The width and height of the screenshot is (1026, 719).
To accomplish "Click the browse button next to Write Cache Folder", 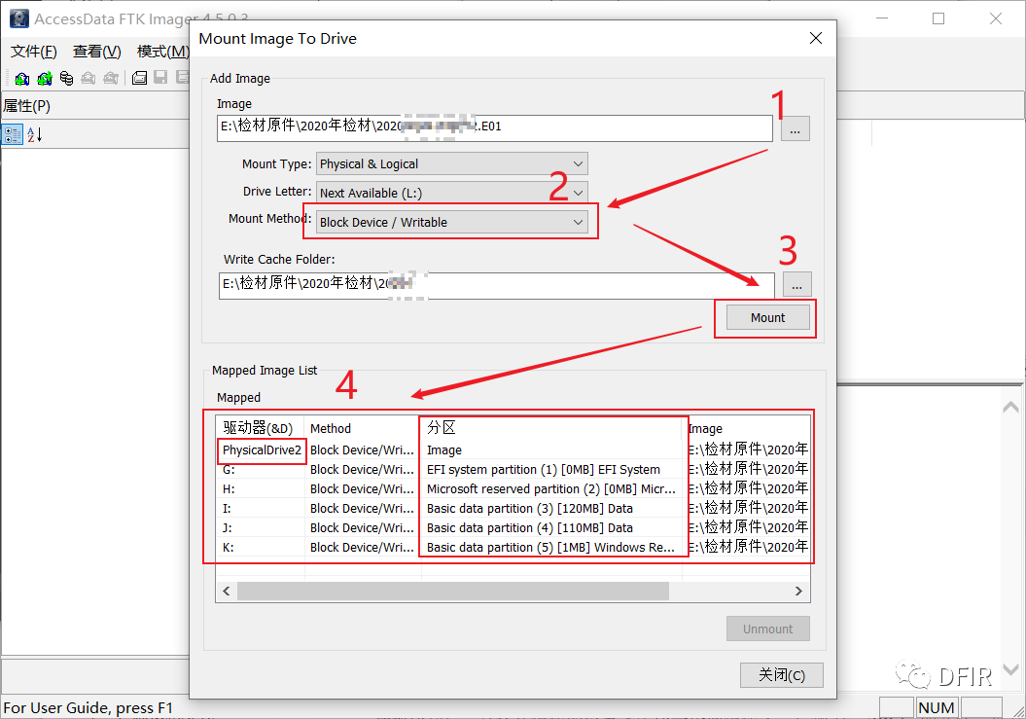I will (797, 285).
